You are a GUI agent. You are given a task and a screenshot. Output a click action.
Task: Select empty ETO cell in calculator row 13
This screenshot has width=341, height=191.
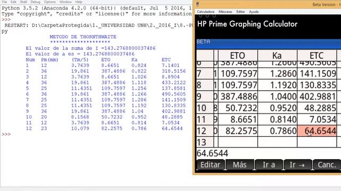pyautogui.click(x=238, y=142)
